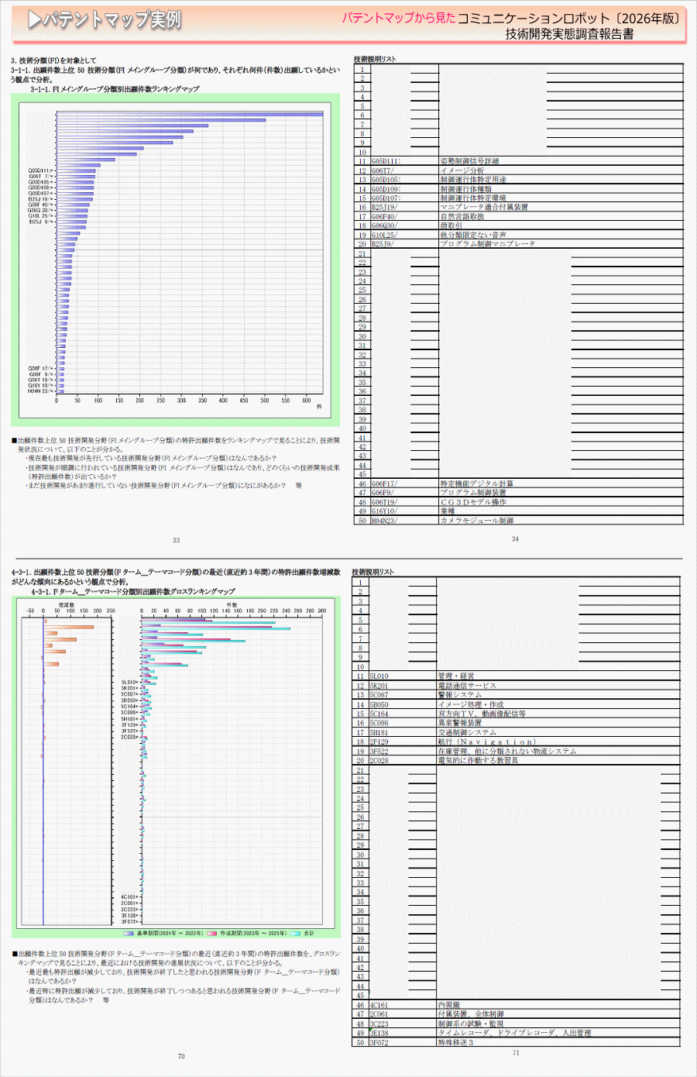Image resolution: width=697 pixels, height=1077 pixels.
Task: Click the 作成期間 legend pink swatch
Action: click(x=211, y=933)
